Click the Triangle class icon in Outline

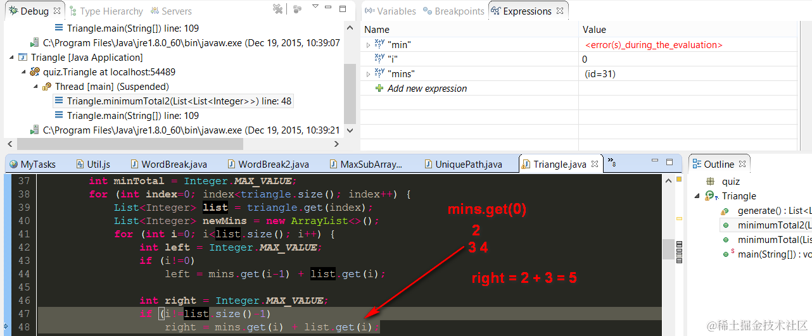711,196
